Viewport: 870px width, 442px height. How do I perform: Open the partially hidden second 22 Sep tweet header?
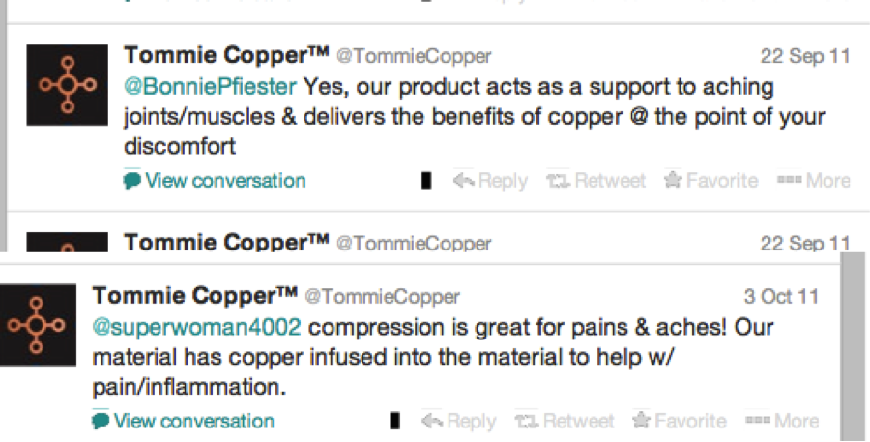(x=308, y=243)
